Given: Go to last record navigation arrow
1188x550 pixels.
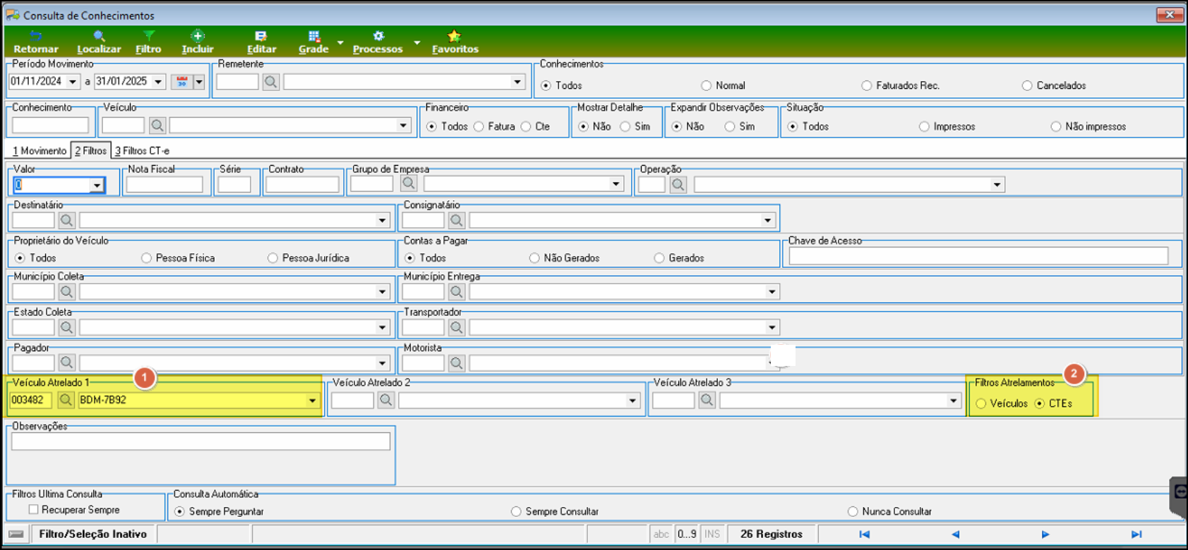Looking at the screenshot, I should click(1136, 534).
